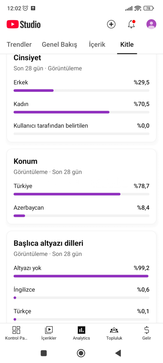Select Analytics in bottom navigation
Viewport: 163px width, 363px height.
[x=81, y=333]
